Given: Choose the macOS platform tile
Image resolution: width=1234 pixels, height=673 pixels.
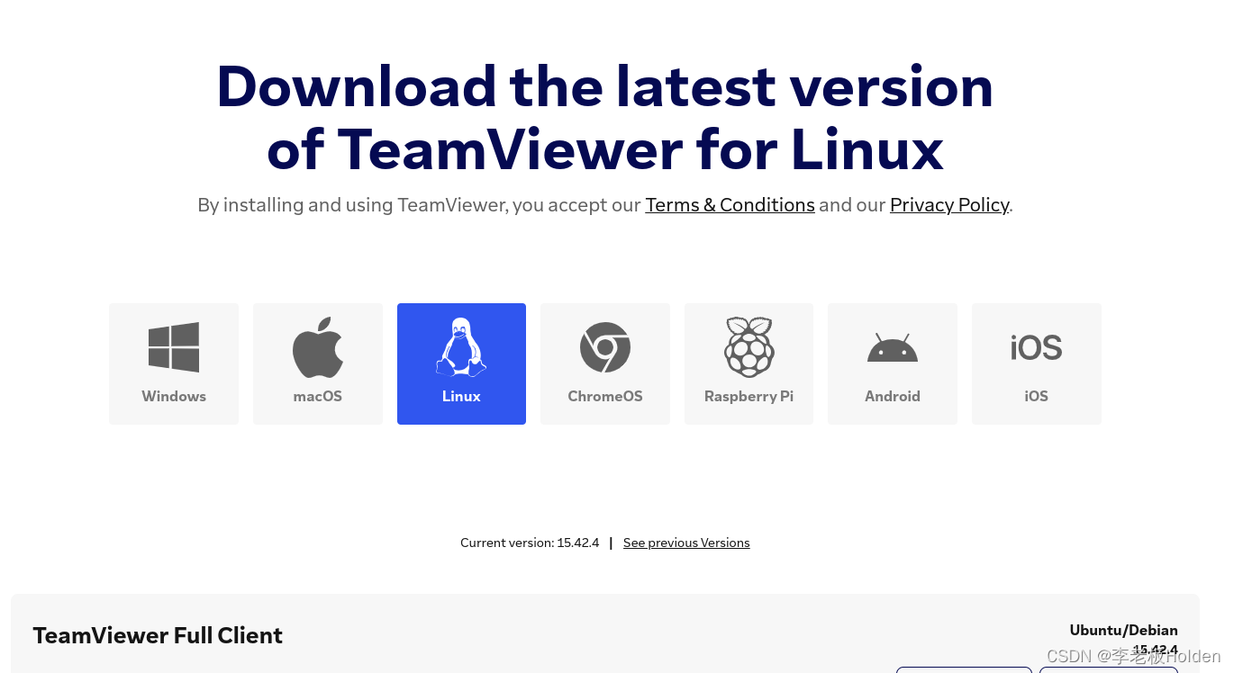Looking at the screenshot, I should pyautogui.click(x=318, y=363).
